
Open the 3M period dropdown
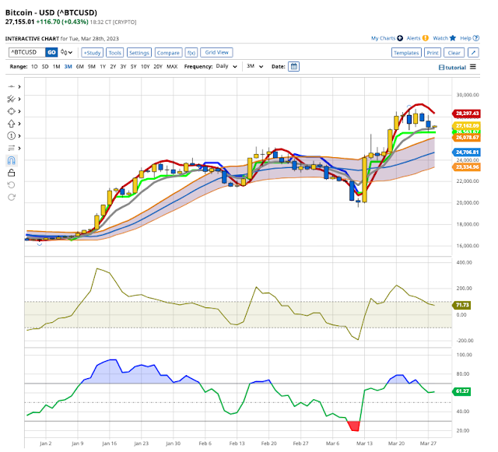[x=255, y=66]
